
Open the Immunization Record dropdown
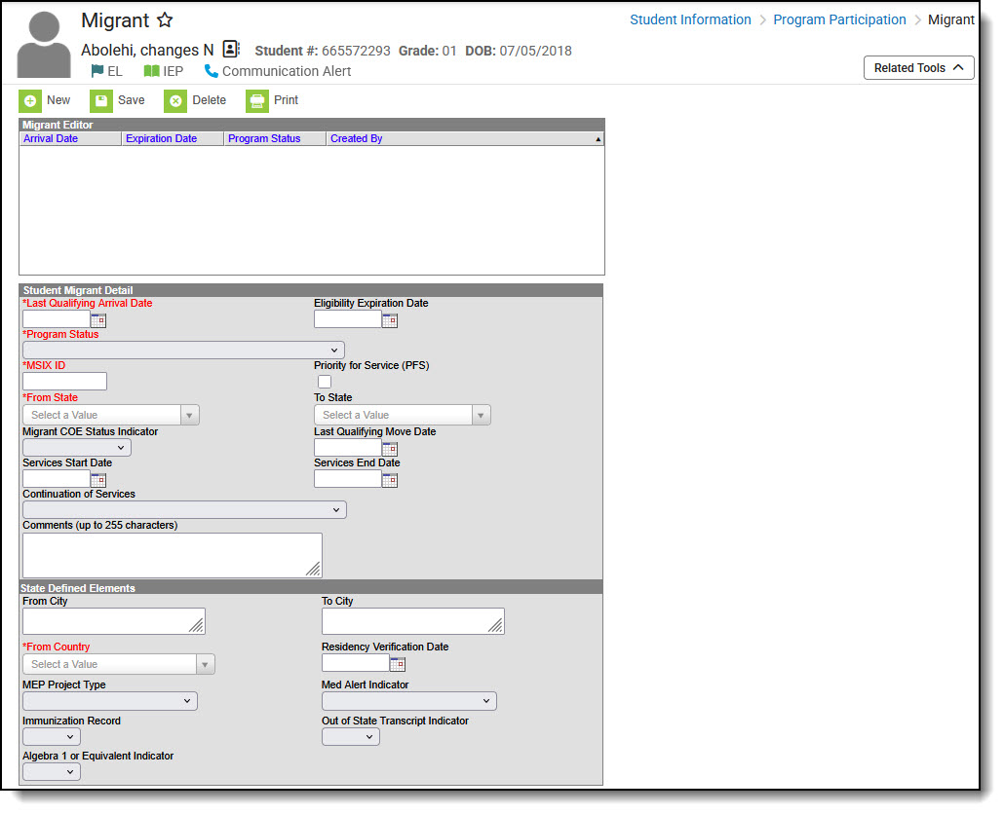point(52,737)
